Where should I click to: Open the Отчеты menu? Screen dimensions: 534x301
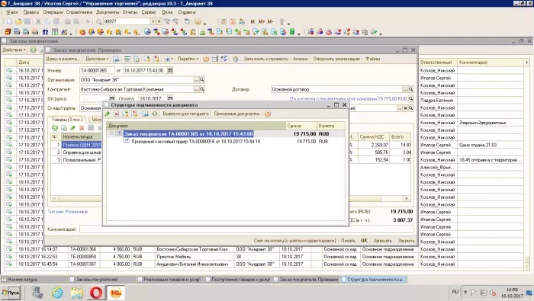(130, 12)
